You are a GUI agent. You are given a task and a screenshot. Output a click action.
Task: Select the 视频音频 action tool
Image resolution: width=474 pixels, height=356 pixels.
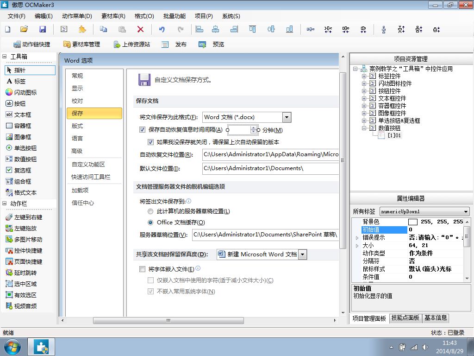click(25, 306)
